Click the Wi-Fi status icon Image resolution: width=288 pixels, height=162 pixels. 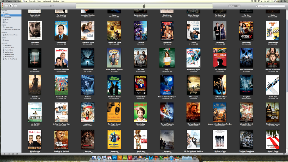(x=259, y=1)
